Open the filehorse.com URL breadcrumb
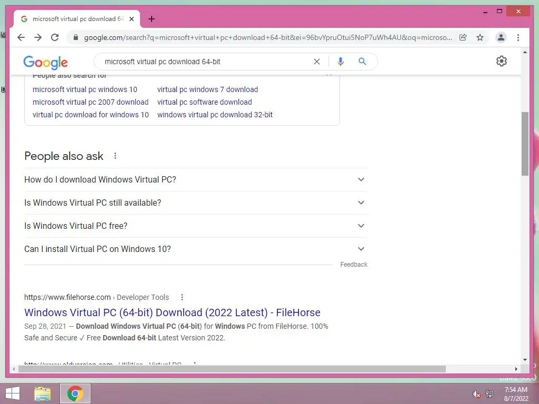 [x=97, y=297]
